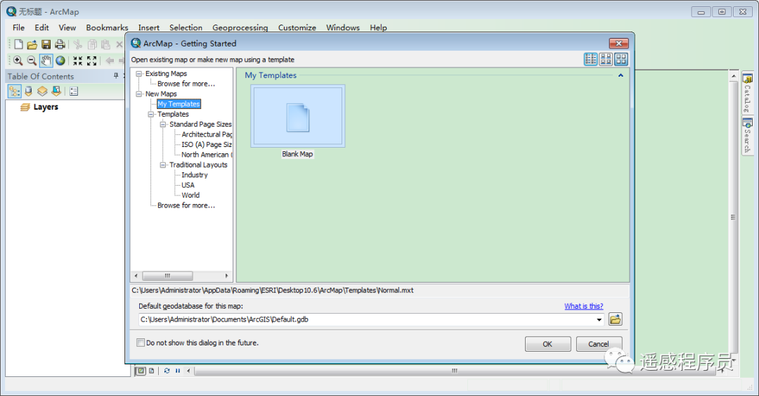Click Fixed Zoom In arrows icon

[77, 60]
